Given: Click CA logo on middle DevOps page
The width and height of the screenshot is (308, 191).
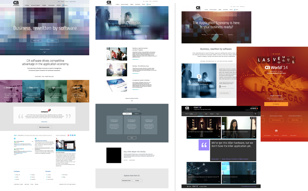Looking at the screenshot, I should (109, 3).
